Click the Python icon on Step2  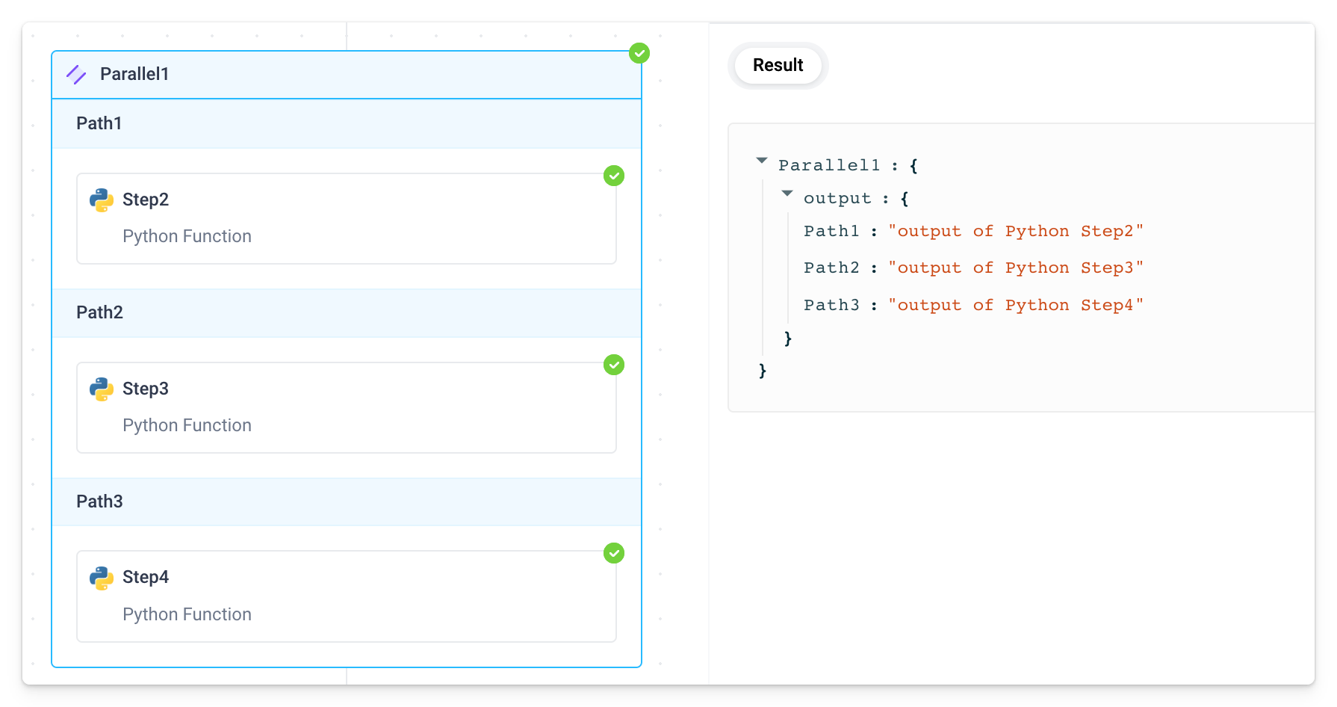99,200
